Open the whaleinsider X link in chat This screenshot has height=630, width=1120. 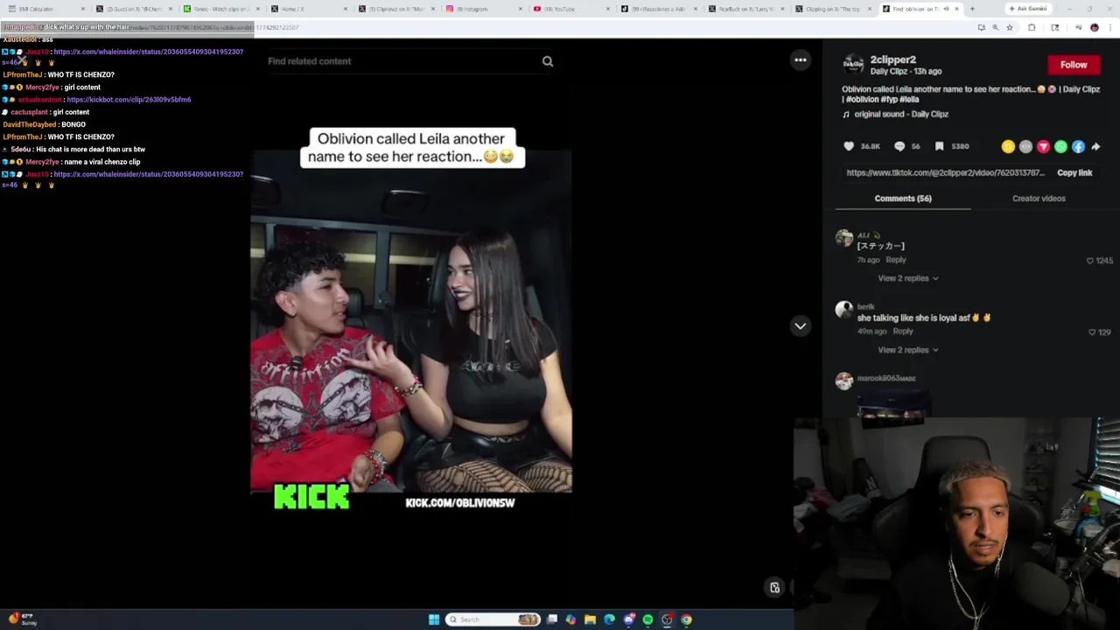(148, 52)
